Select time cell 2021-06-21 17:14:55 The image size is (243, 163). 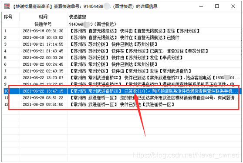coord(43,44)
